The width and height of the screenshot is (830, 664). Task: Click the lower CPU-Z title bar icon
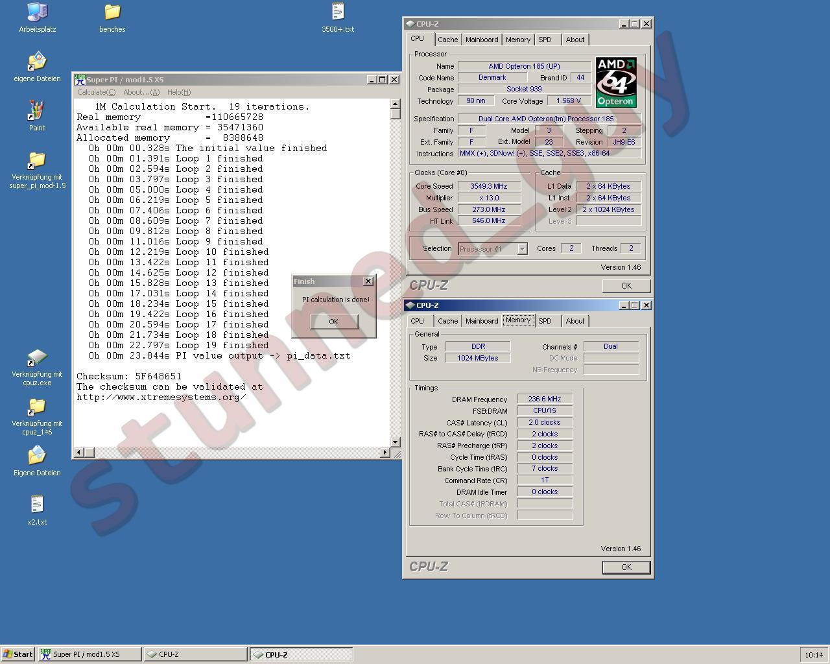410,305
